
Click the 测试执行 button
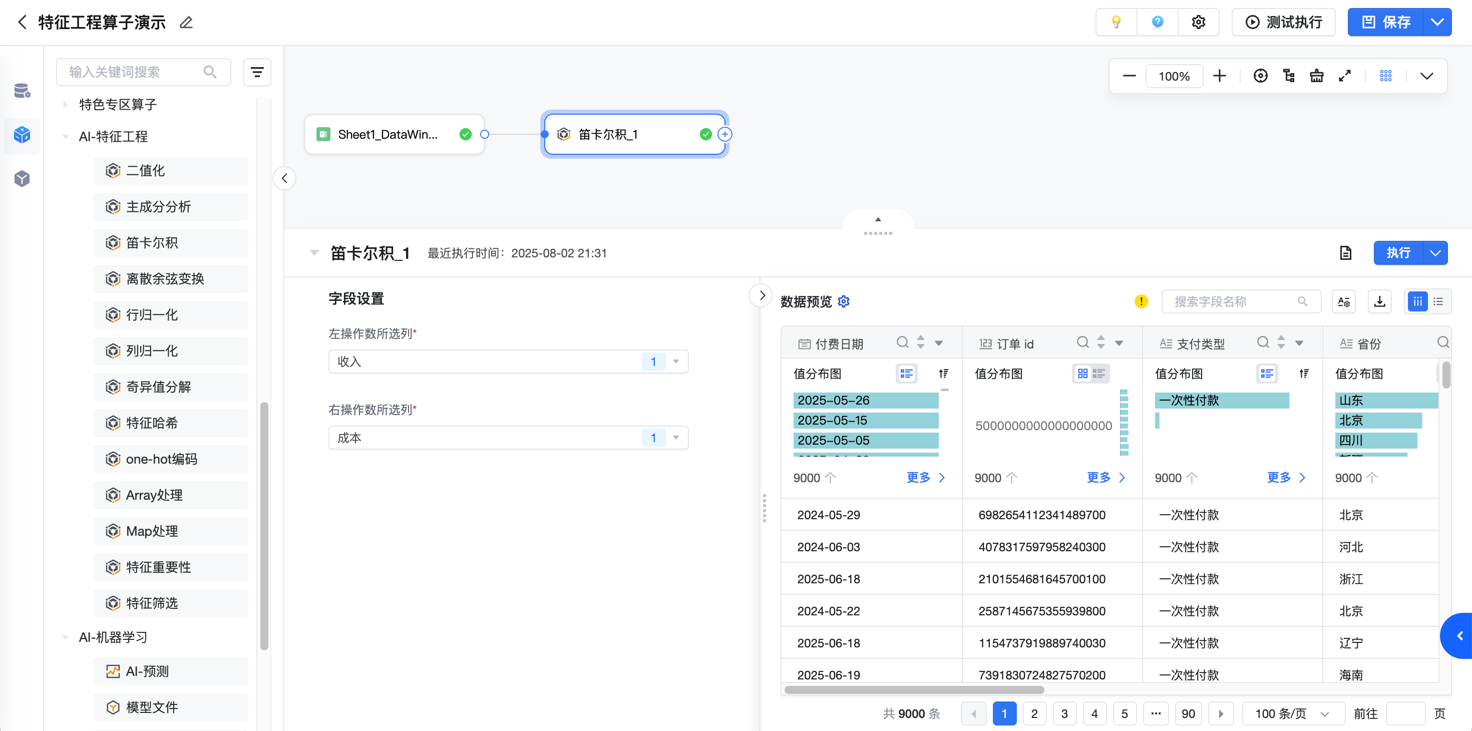(1283, 23)
